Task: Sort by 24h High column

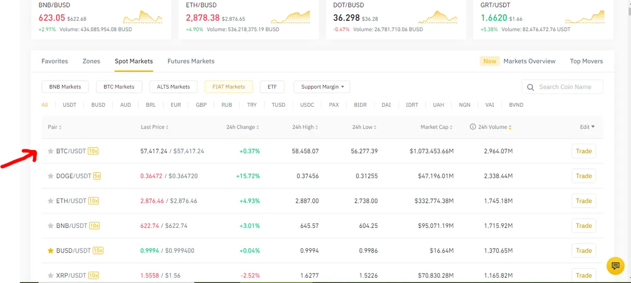Action: click(305, 127)
